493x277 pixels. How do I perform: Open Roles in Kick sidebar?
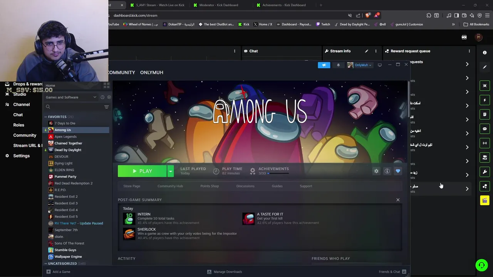pos(18,125)
